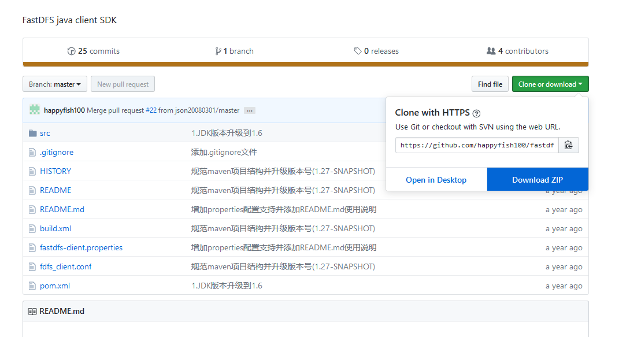630x337 pixels.
Task: Click the New pull request button
Action: coord(123,84)
